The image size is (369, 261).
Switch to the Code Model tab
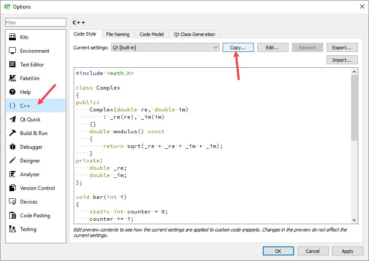pyautogui.click(x=152, y=34)
